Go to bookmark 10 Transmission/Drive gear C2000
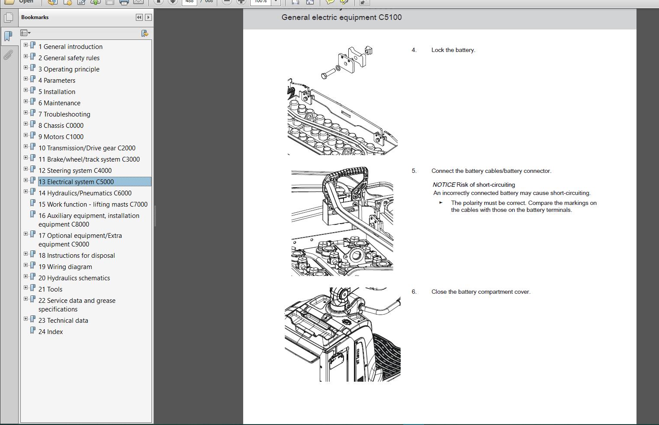 87,148
